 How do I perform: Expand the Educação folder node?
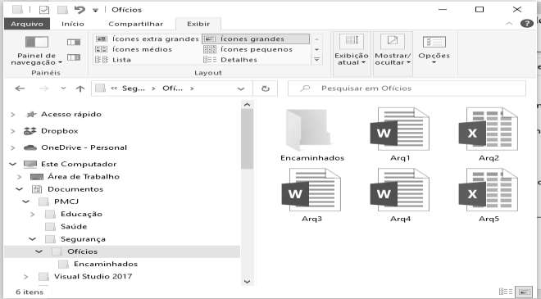pos(33,214)
